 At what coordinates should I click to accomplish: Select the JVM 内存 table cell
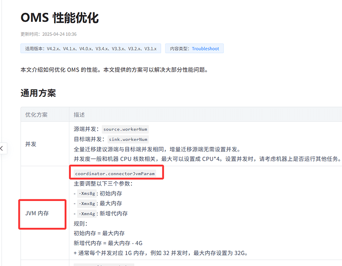45,213
